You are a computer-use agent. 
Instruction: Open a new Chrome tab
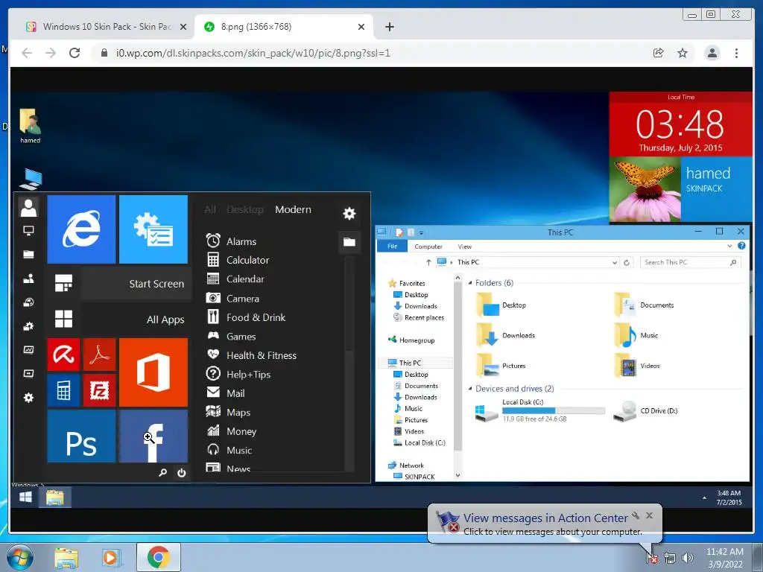click(x=389, y=27)
